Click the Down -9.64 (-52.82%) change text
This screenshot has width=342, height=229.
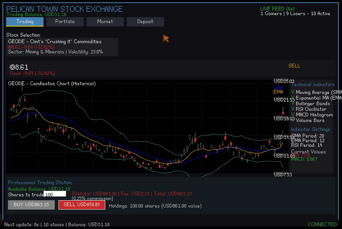[x=32, y=73]
